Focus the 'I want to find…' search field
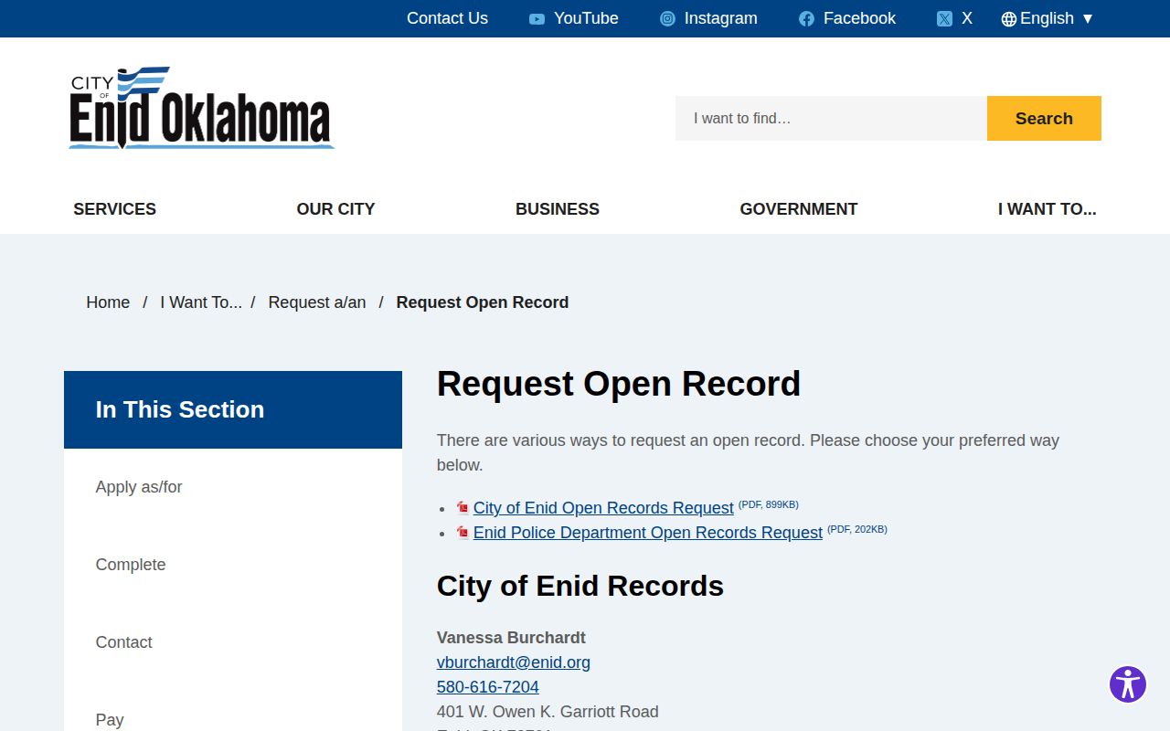 click(831, 118)
